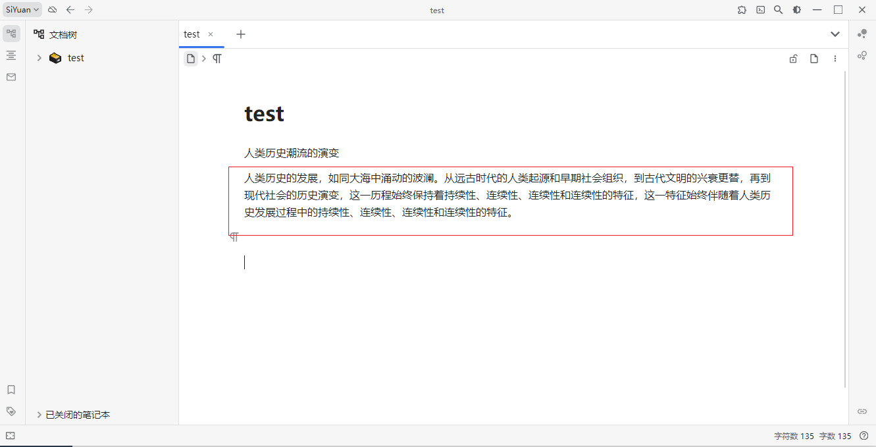This screenshot has height=447, width=876.
Task: Open the SiYuan workspace main menu
Action: coord(22,10)
